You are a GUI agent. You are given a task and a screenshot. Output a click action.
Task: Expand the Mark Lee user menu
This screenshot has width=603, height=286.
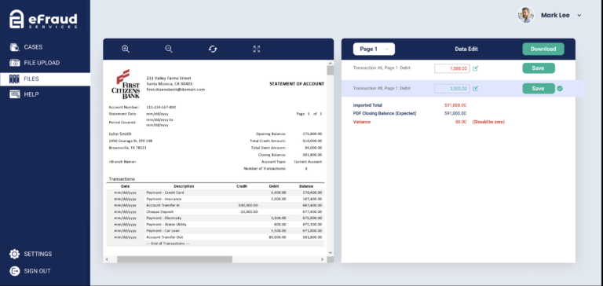pos(579,16)
